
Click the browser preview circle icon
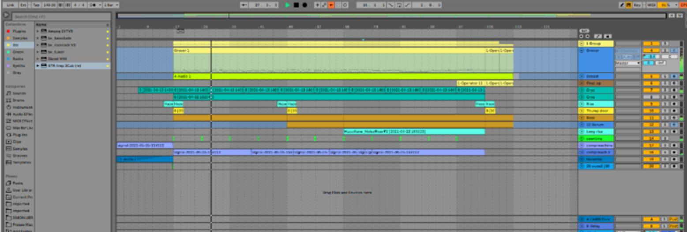tap(6, 15)
